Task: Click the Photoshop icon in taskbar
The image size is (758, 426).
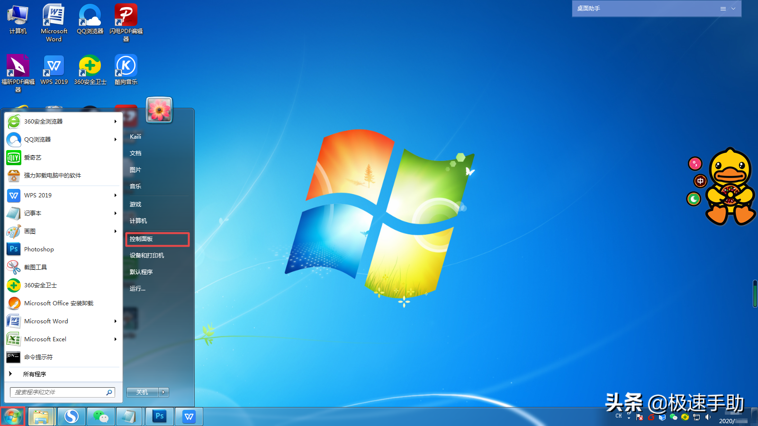Action: click(x=160, y=417)
